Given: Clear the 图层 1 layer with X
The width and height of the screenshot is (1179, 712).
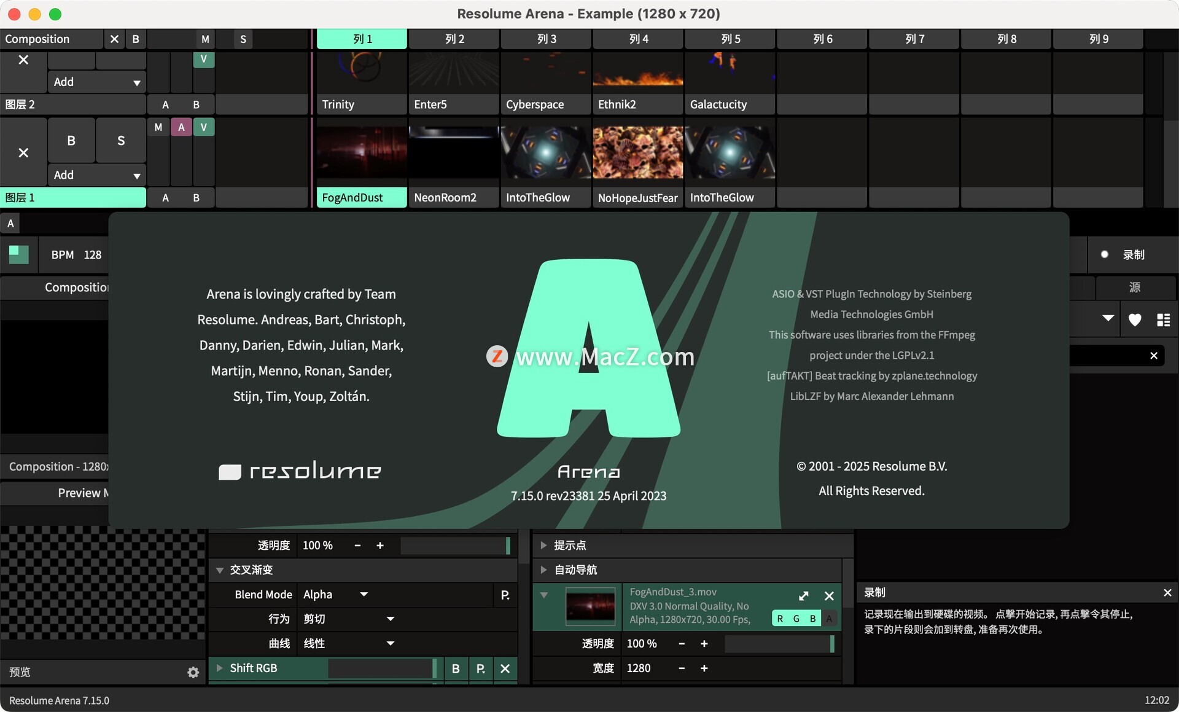Looking at the screenshot, I should [23, 152].
